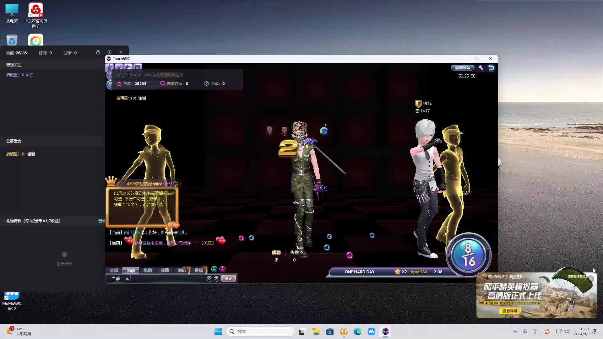Open Microsoft Edge from the taskbar
Screen dimensions: 603x339
point(357,331)
